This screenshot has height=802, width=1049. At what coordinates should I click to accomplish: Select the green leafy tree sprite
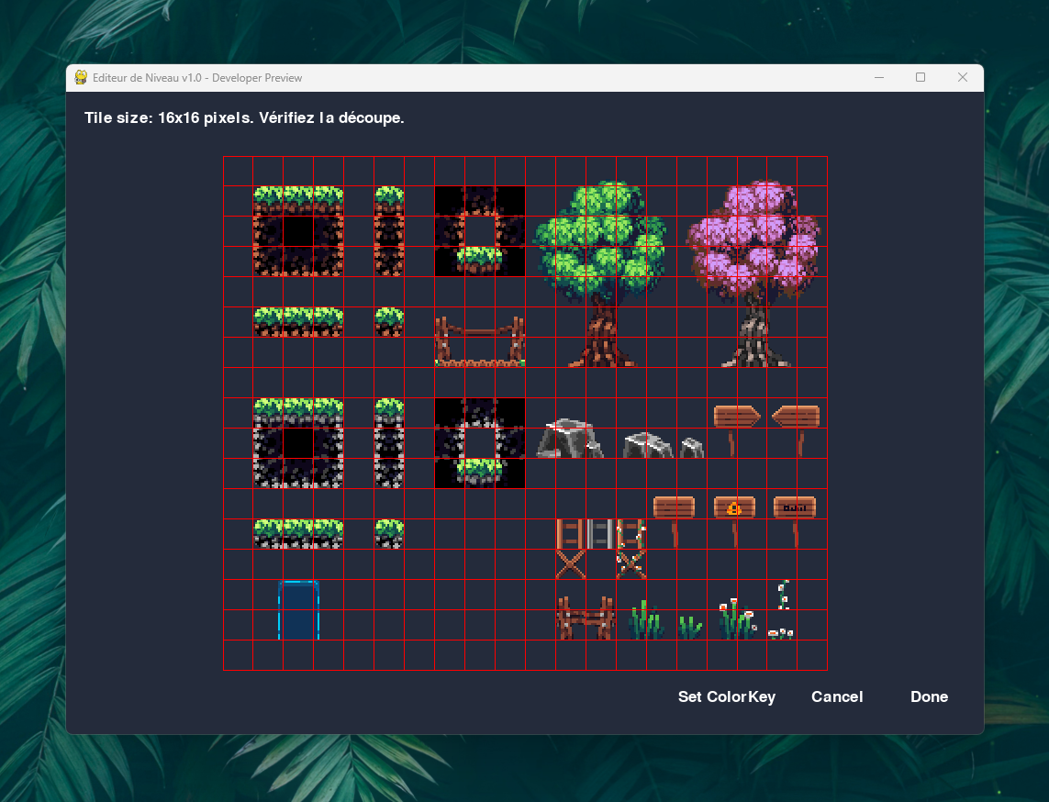point(601,274)
